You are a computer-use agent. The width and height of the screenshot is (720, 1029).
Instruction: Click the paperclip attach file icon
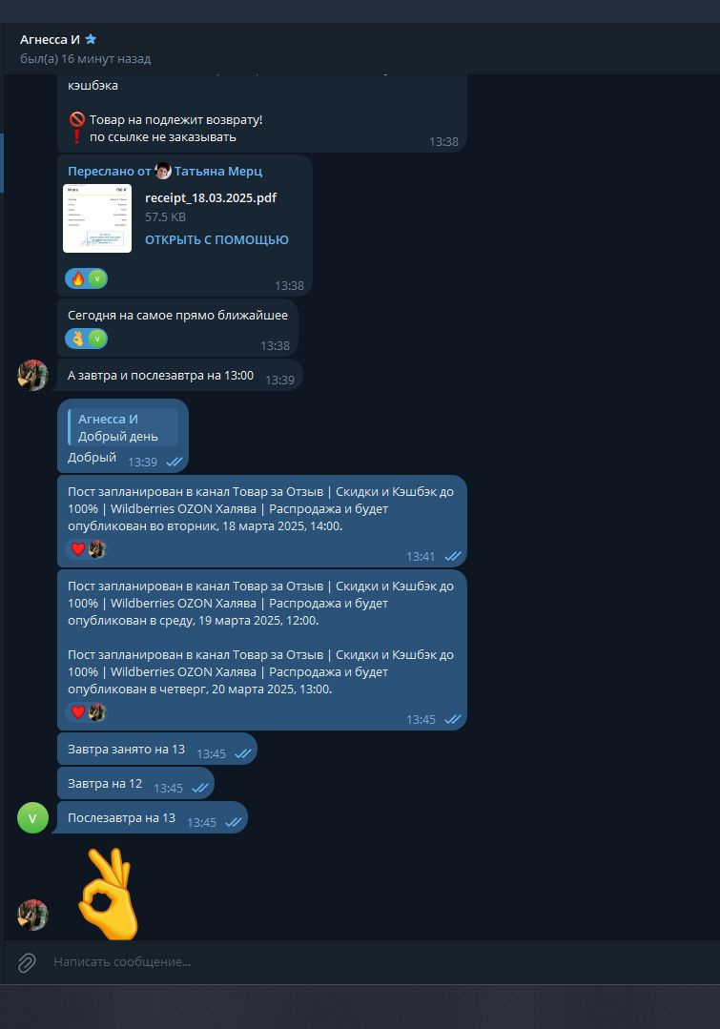pos(27,962)
